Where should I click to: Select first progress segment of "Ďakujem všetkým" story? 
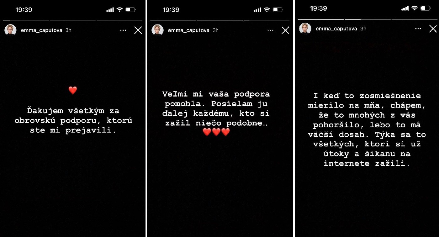[26, 21]
